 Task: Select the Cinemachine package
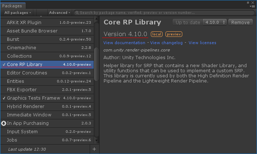point(47,48)
